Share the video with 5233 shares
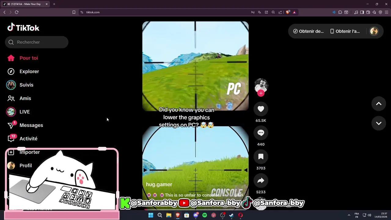 (x=261, y=180)
